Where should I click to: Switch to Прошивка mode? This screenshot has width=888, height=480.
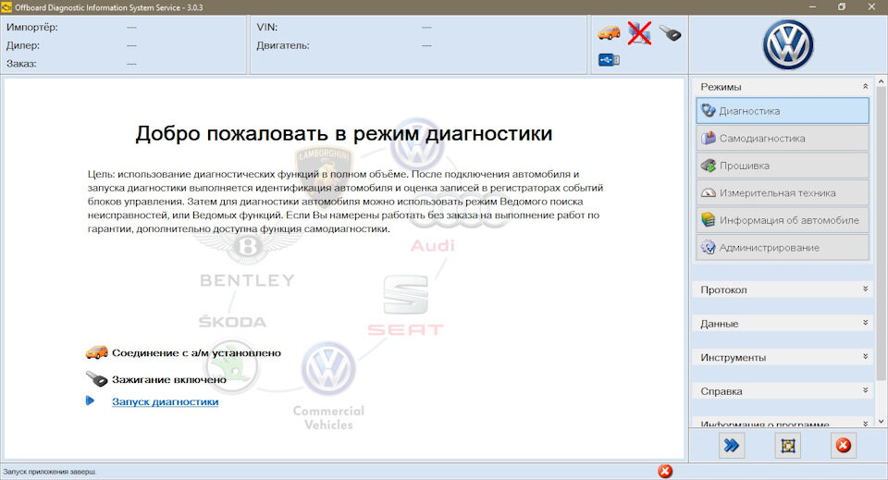coord(783,166)
